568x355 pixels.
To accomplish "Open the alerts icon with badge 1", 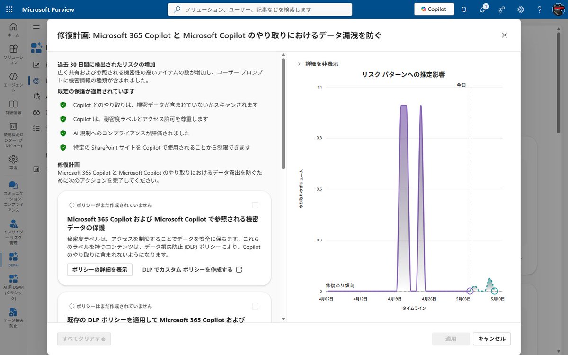I will click(x=483, y=9).
